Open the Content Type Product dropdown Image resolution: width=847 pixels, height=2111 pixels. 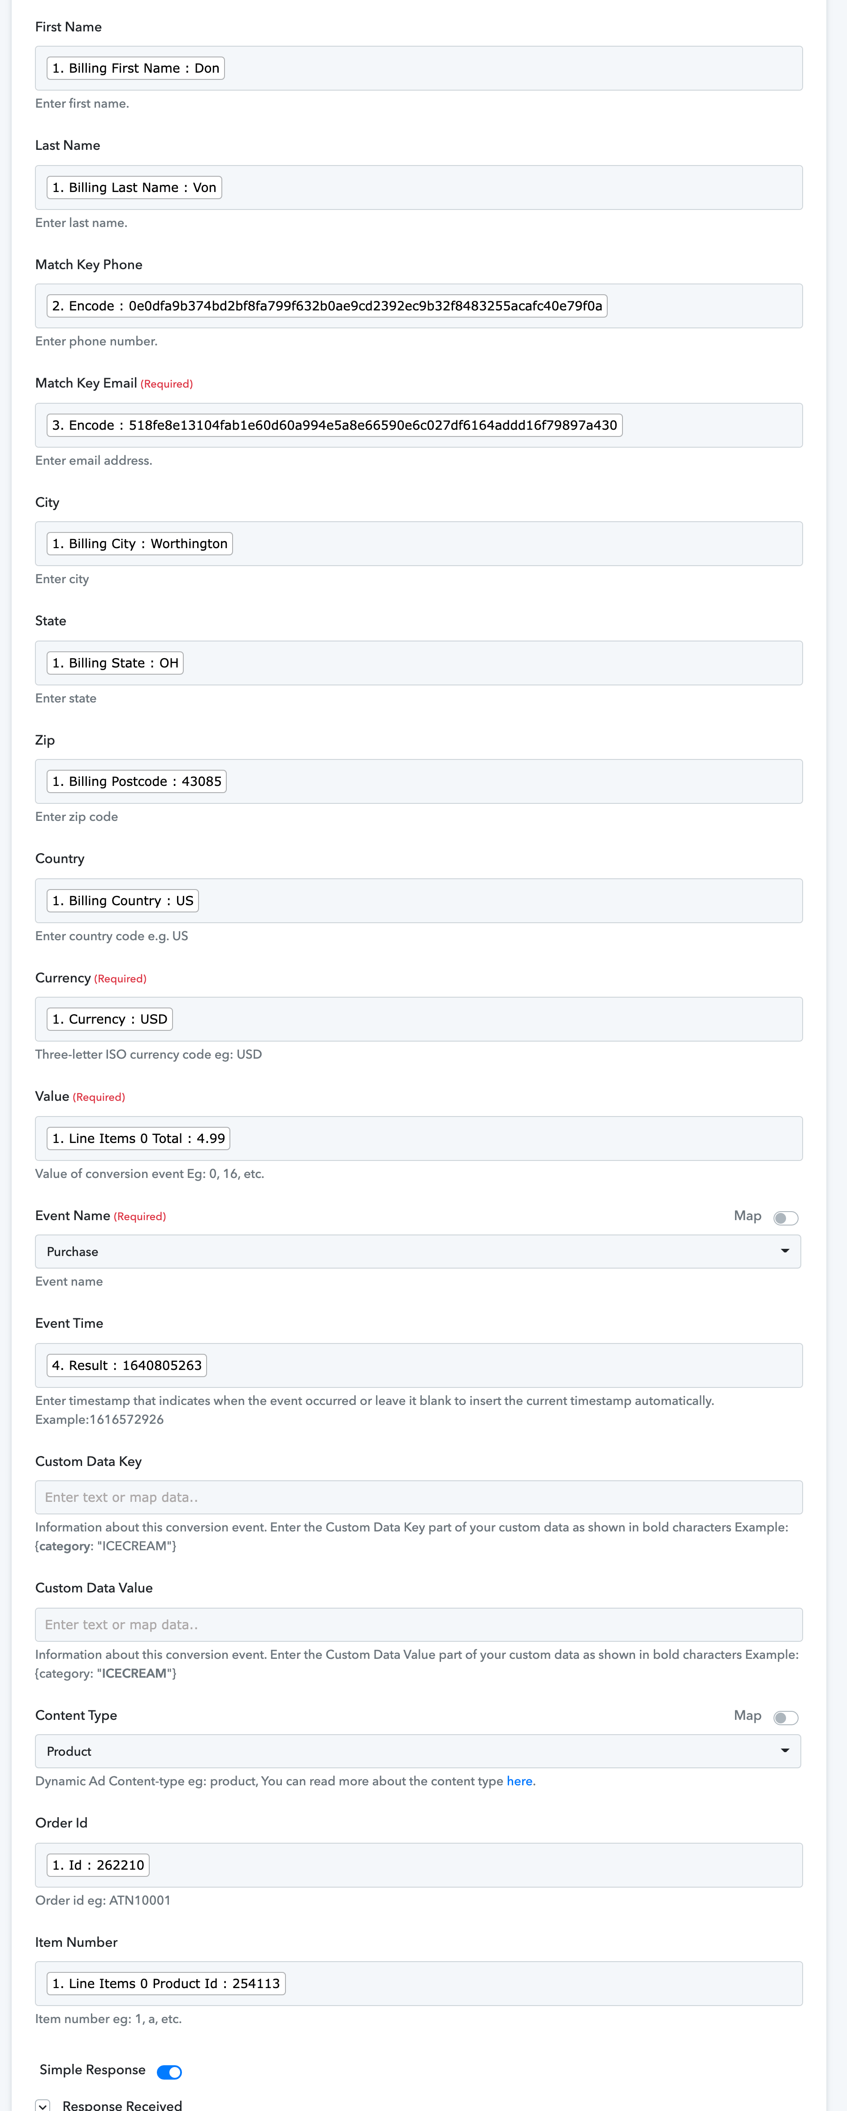click(417, 1751)
